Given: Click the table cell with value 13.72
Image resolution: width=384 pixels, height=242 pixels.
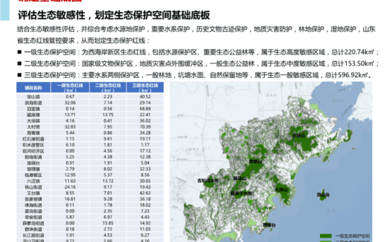Looking at the screenshot, I should (108, 181).
